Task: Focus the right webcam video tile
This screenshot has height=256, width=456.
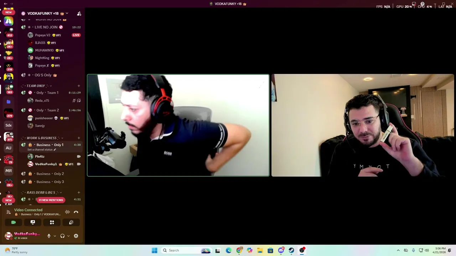Action: pos(363,125)
